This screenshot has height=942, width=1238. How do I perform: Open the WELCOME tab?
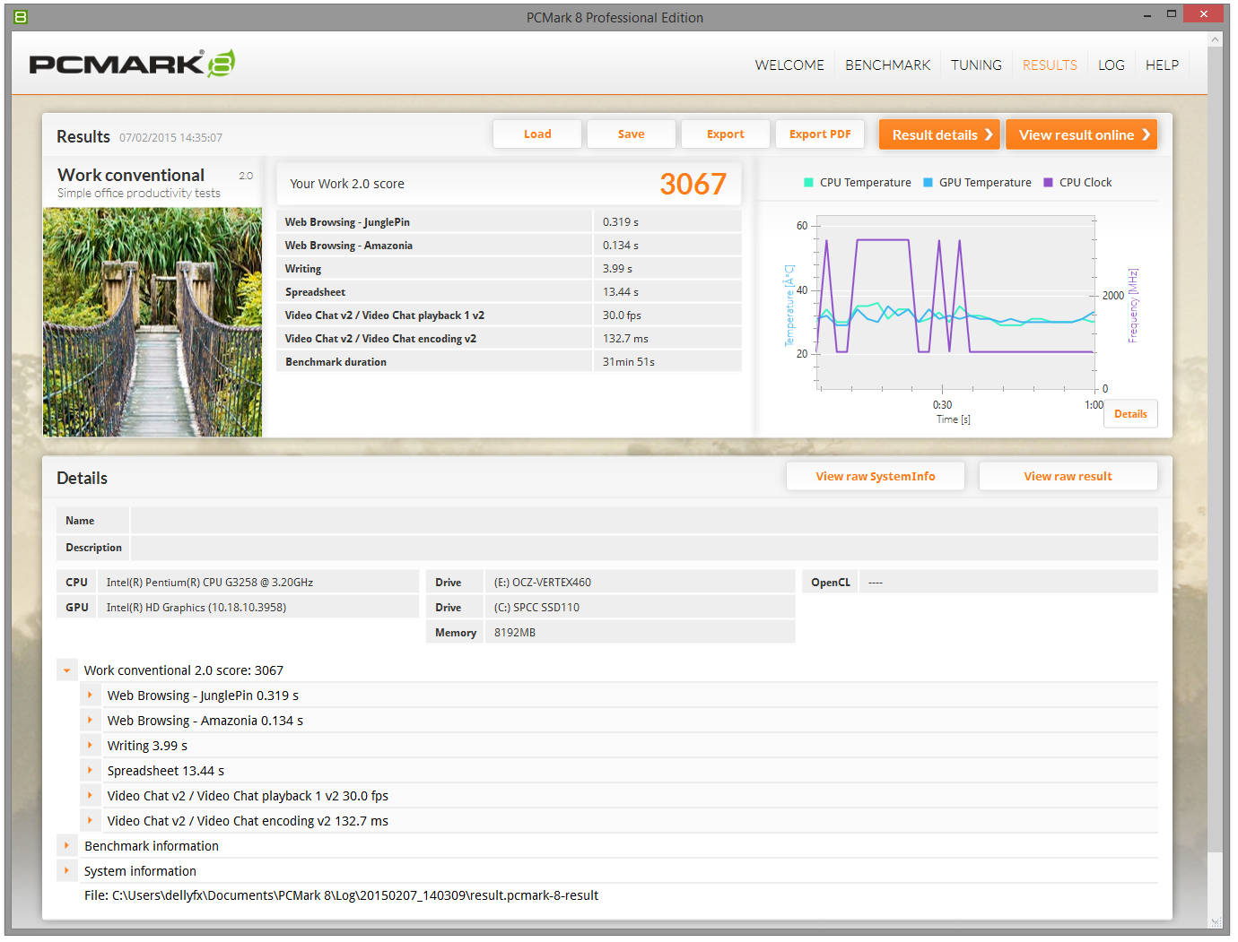coord(789,65)
